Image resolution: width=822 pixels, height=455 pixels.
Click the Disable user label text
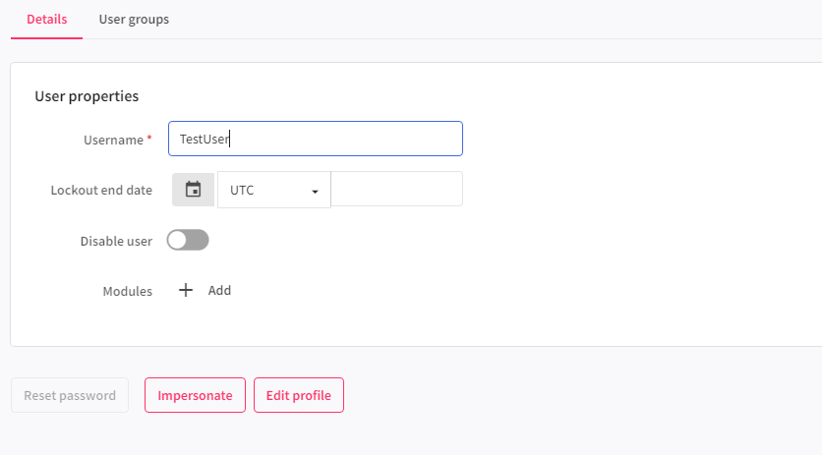pos(116,241)
